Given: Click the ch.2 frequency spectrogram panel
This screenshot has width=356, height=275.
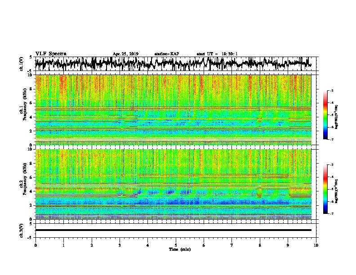Looking at the screenshot, I should point(173,184).
